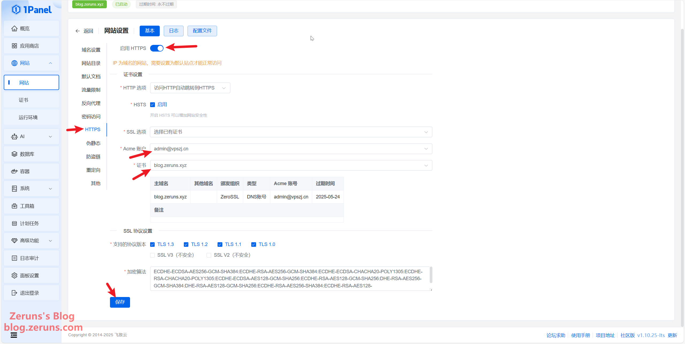This screenshot has height=344, width=685.
Task: Select 反向代理 reverse proxy settings item
Action: [91, 103]
